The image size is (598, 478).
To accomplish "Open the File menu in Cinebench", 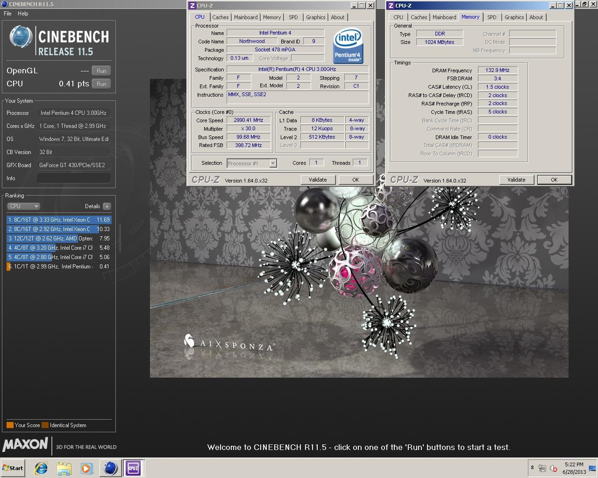I will pyautogui.click(x=7, y=14).
